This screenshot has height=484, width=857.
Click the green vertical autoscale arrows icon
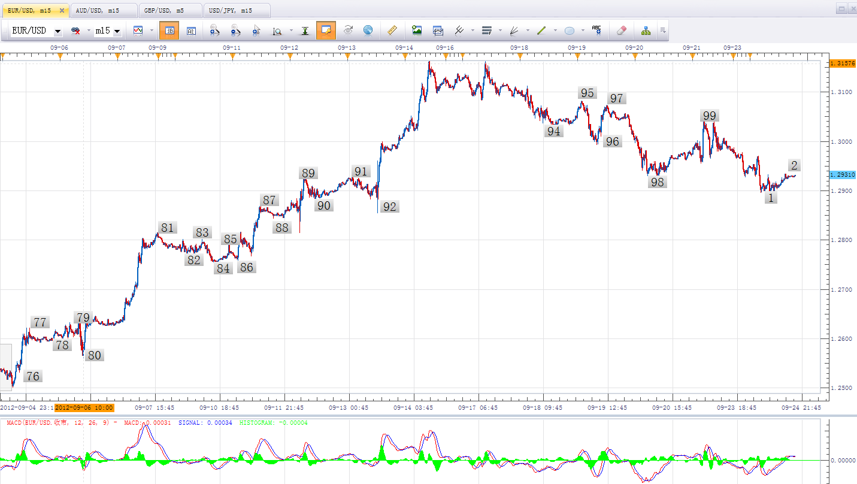coord(305,31)
